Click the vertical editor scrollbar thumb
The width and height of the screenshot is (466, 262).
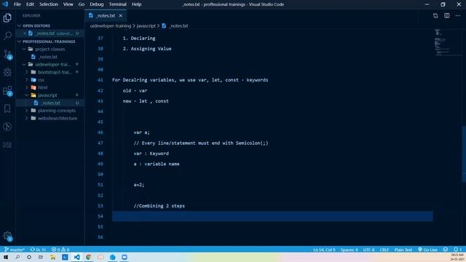point(464,154)
